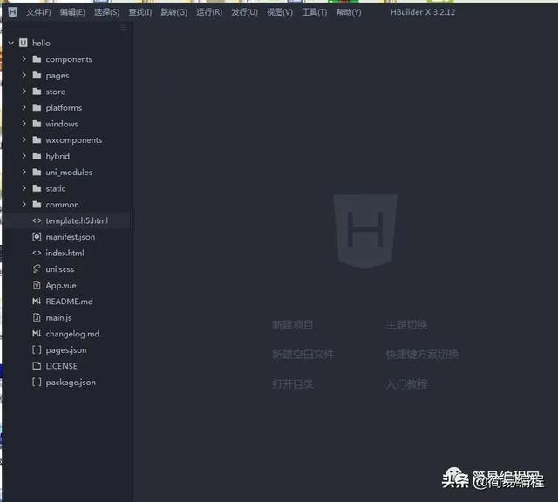This screenshot has width=558, height=502.
Task: Click the App.vue file icon
Action: [37, 285]
